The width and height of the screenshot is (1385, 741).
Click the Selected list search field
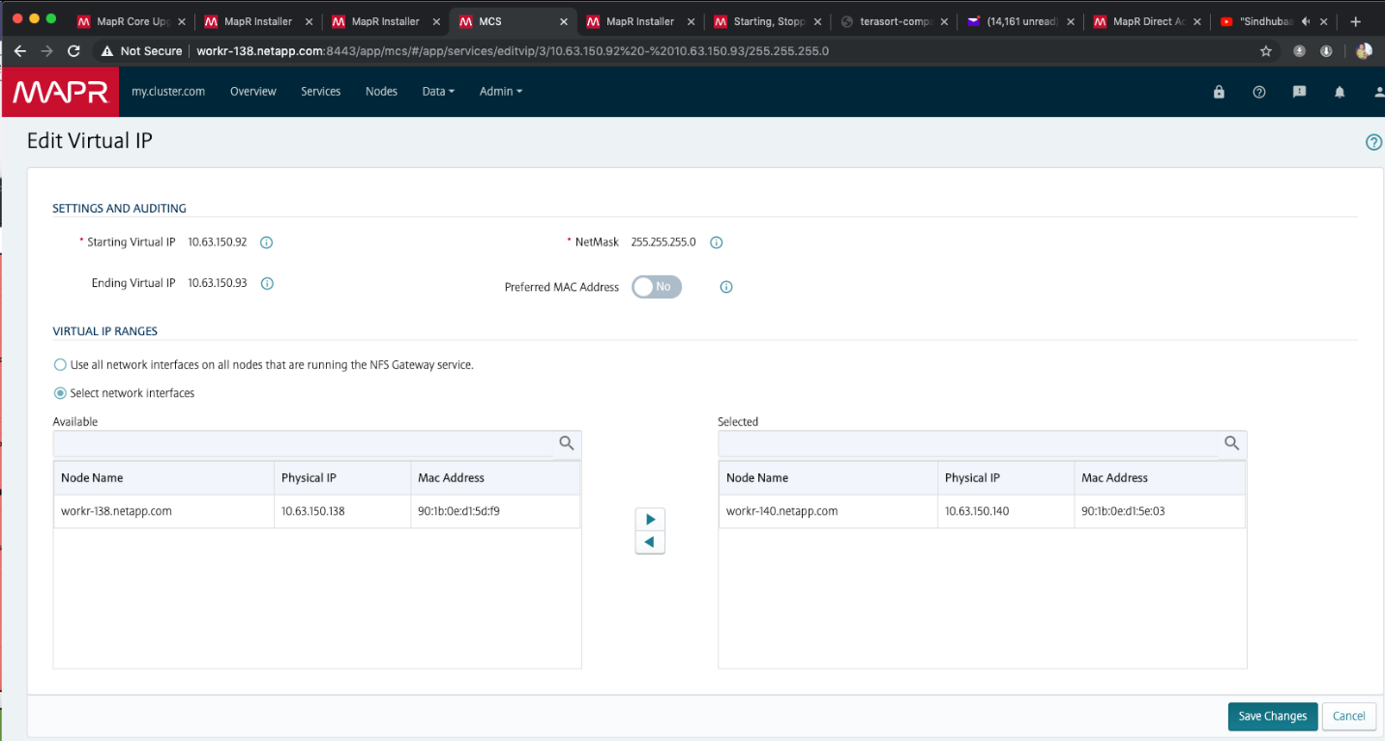click(967, 443)
